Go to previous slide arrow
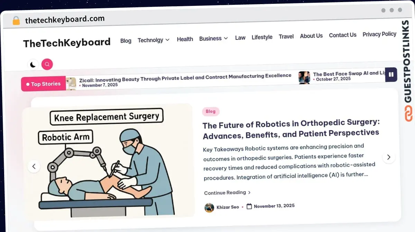 tap(34, 167)
